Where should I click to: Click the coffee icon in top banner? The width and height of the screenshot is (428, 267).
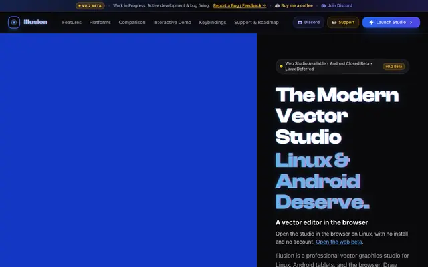(x=277, y=6)
